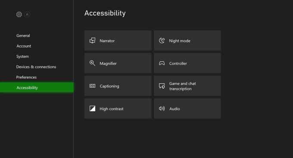
Task: Open the Narrator settings tile
Action: pos(118,41)
